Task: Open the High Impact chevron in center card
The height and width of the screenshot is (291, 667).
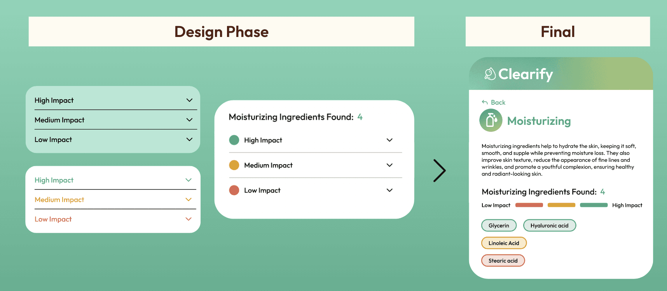Action: (x=389, y=140)
